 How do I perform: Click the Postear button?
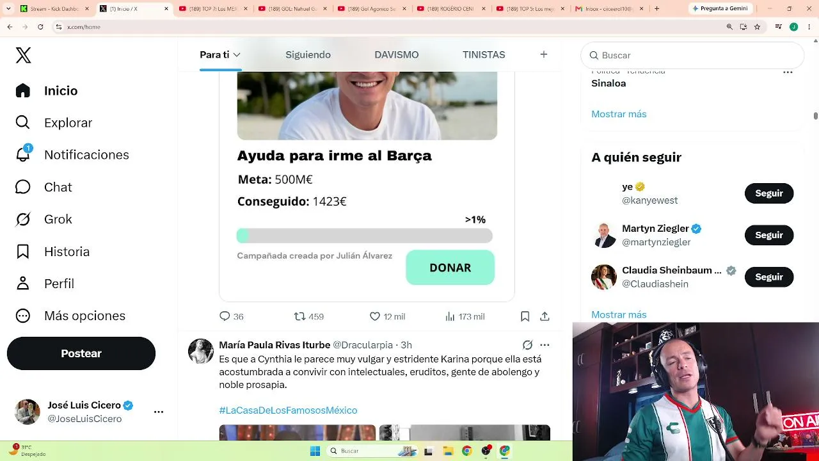tap(81, 353)
